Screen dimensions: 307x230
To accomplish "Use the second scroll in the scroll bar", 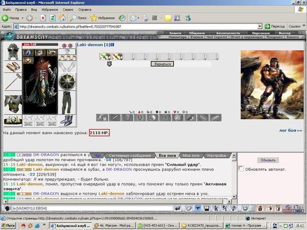I will (x=117, y=56).
